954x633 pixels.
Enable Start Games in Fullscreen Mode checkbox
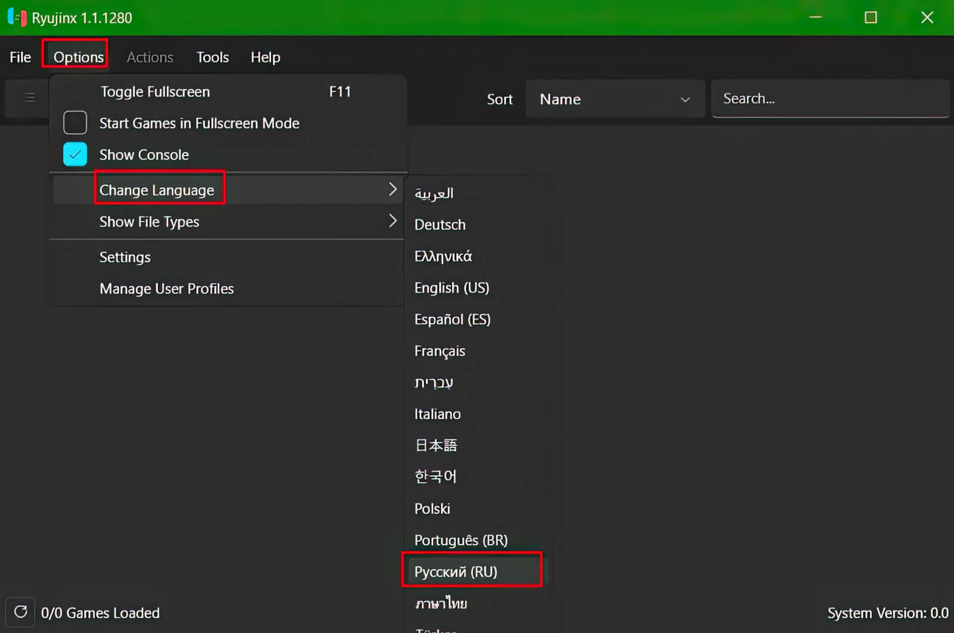pos(75,123)
